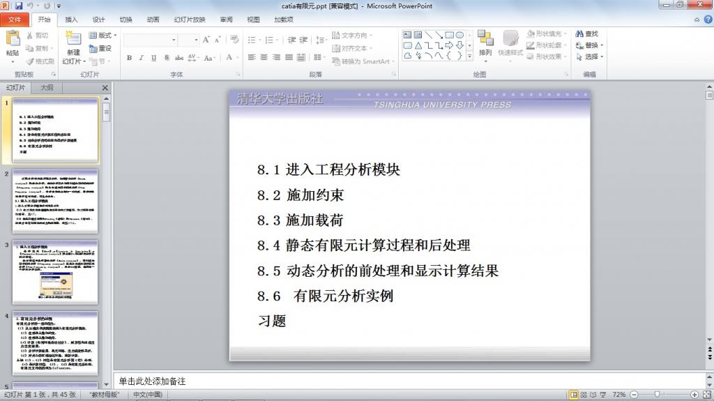
Task: Apply Underline formatting with U icon
Action: (153, 58)
